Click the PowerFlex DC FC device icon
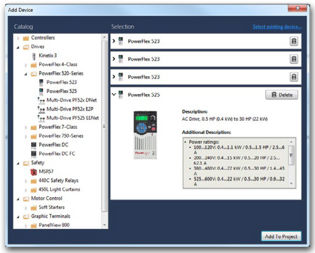Image resolution: width=315 pixels, height=253 pixels. pos(34,154)
